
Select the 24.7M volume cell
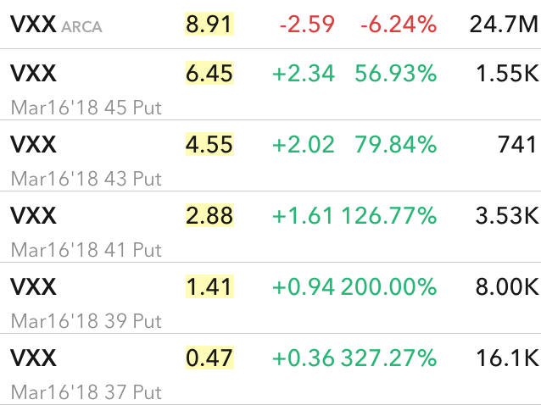504,25
